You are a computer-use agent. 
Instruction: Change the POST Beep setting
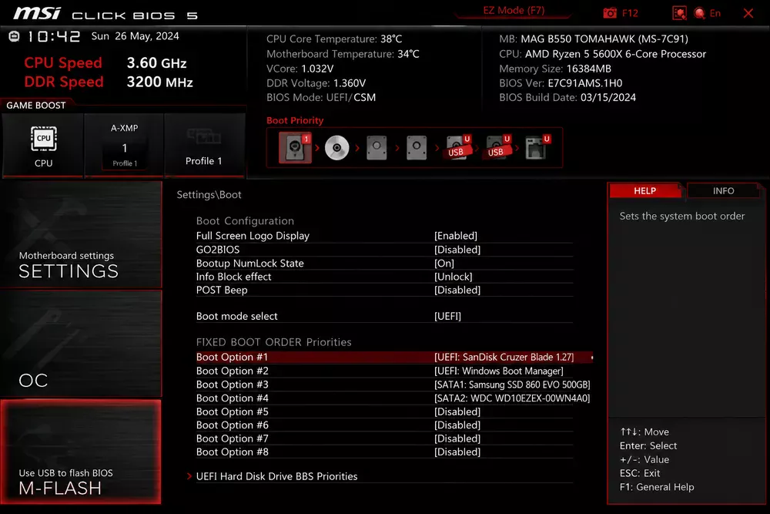(x=457, y=290)
